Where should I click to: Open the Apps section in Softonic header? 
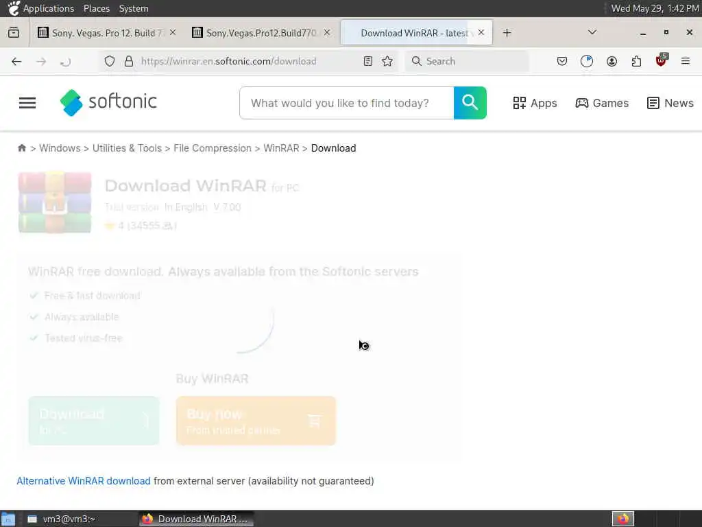[535, 103]
